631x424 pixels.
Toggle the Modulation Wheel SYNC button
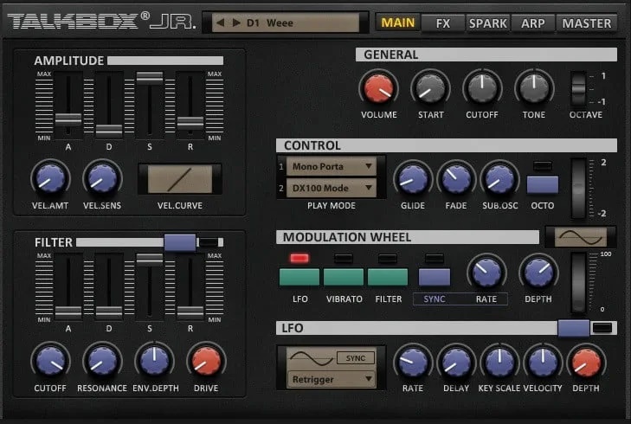[x=435, y=277]
